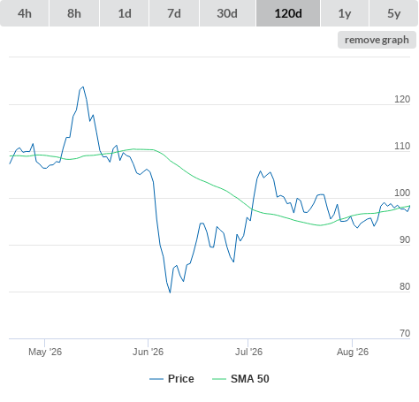
Task: Open the 7d time range view
Action: [x=174, y=13]
